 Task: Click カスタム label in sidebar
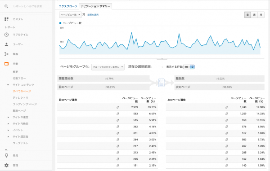click(18, 19)
